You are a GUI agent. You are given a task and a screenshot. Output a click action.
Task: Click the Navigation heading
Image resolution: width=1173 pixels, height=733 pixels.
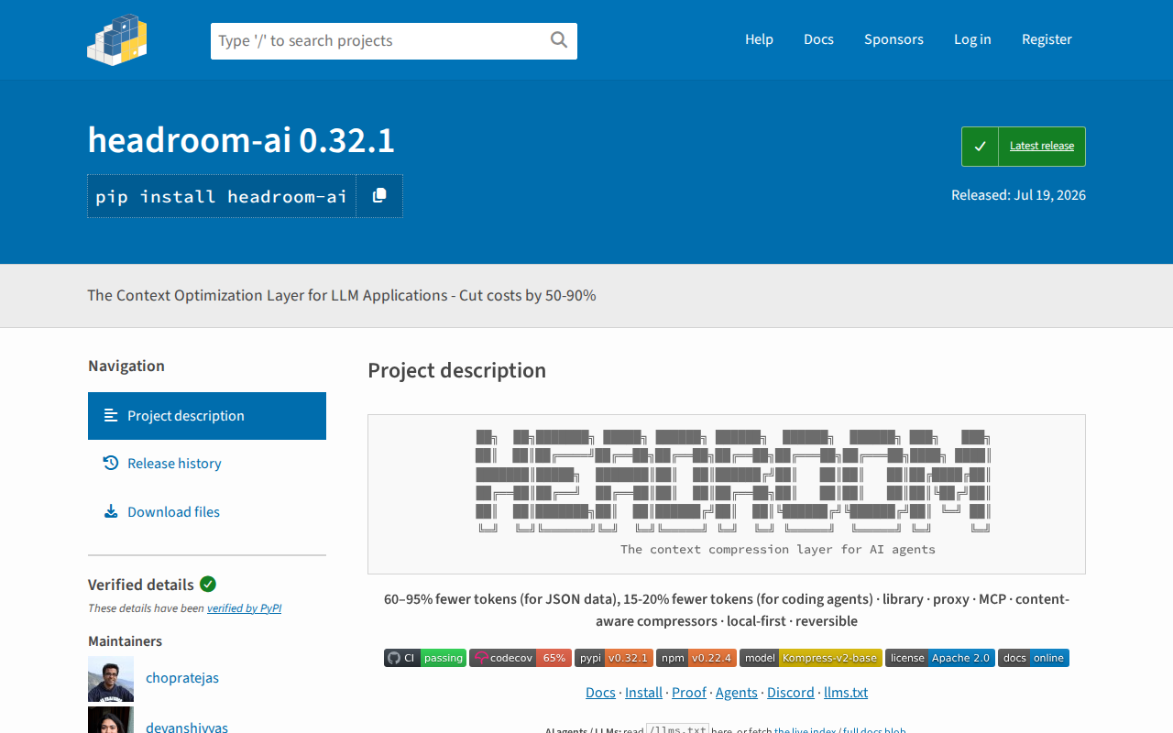click(126, 366)
